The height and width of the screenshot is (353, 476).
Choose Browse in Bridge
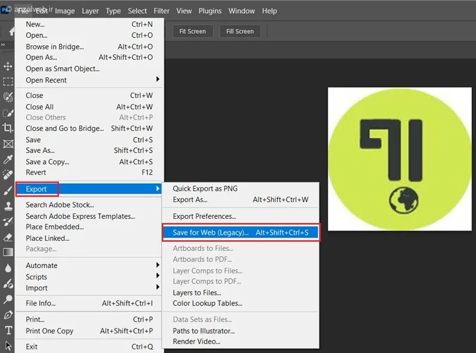(x=89, y=47)
